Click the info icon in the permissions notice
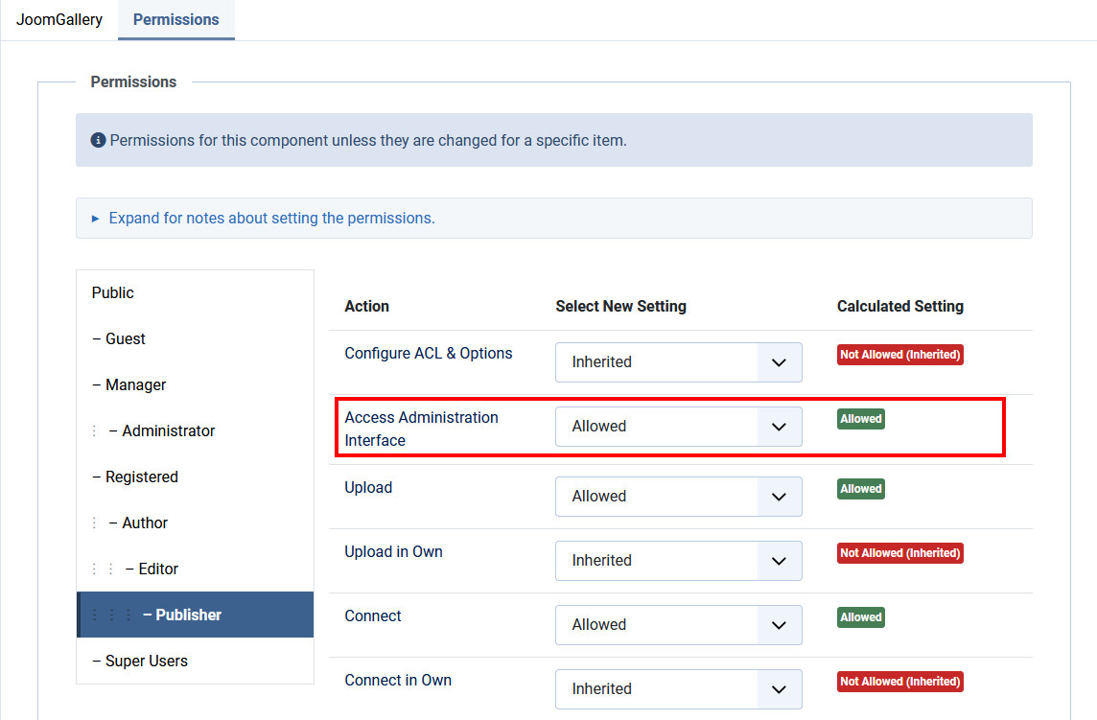The width and height of the screenshot is (1097, 720). [98, 140]
